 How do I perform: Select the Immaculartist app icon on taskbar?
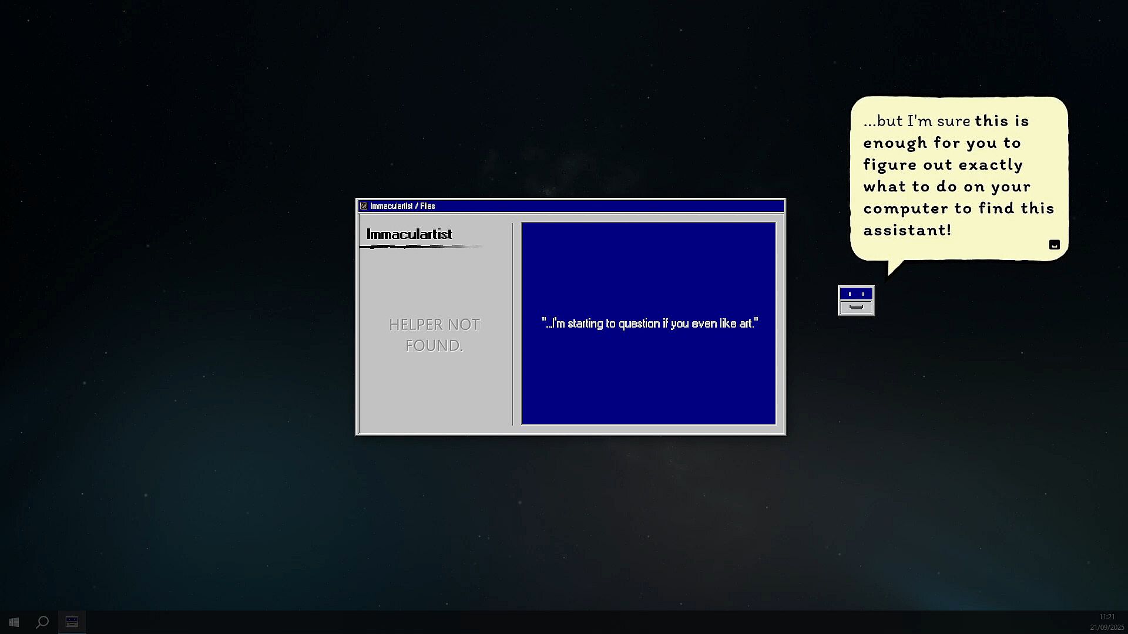tap(72, 622)
